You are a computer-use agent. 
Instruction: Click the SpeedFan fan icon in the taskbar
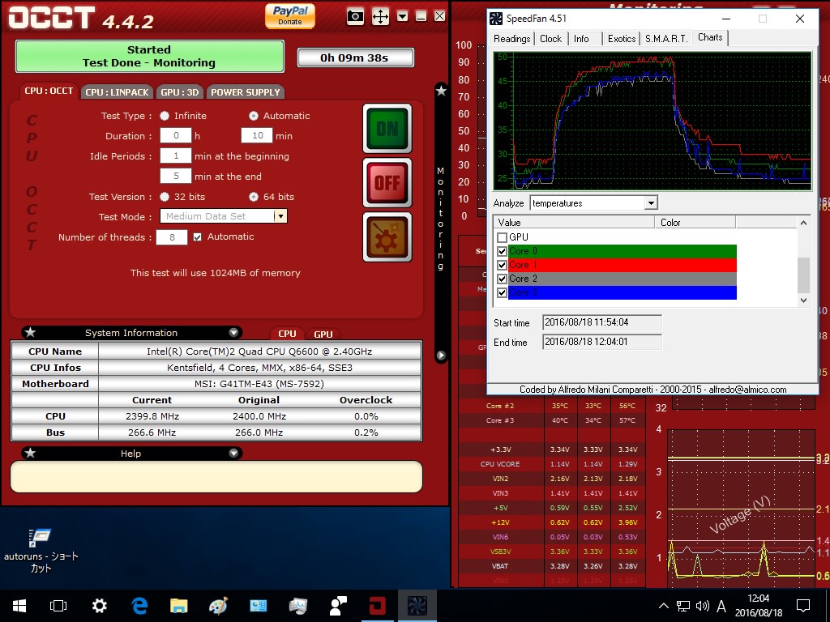[417, 606]
